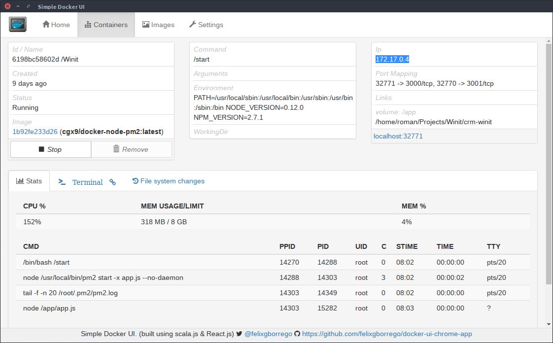Click the chain link icon beside Terminal
This screenshot has width=553, height=343.
click(112, 182)
